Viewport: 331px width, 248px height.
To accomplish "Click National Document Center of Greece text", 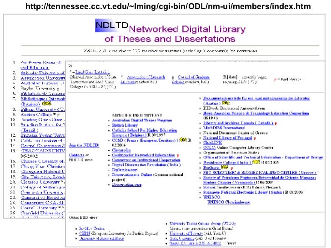I will (235, 133).
